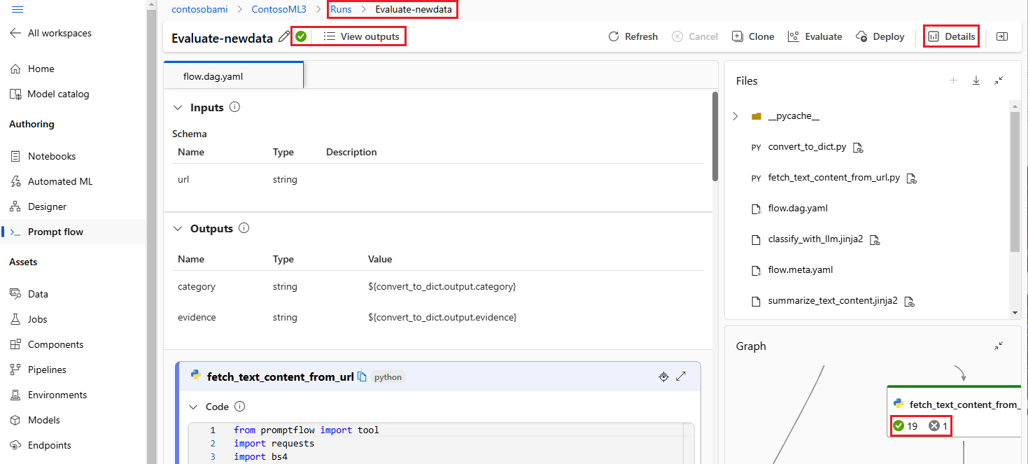Open Automated ML section
Image resolution: width=1028 pixels, height=464 pixels.
[51, 181]
